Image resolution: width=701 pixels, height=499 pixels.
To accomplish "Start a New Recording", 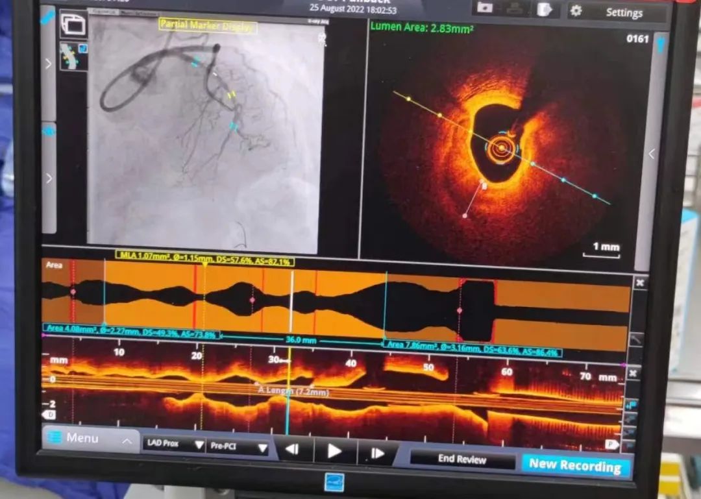I will (x=574, y=465).
